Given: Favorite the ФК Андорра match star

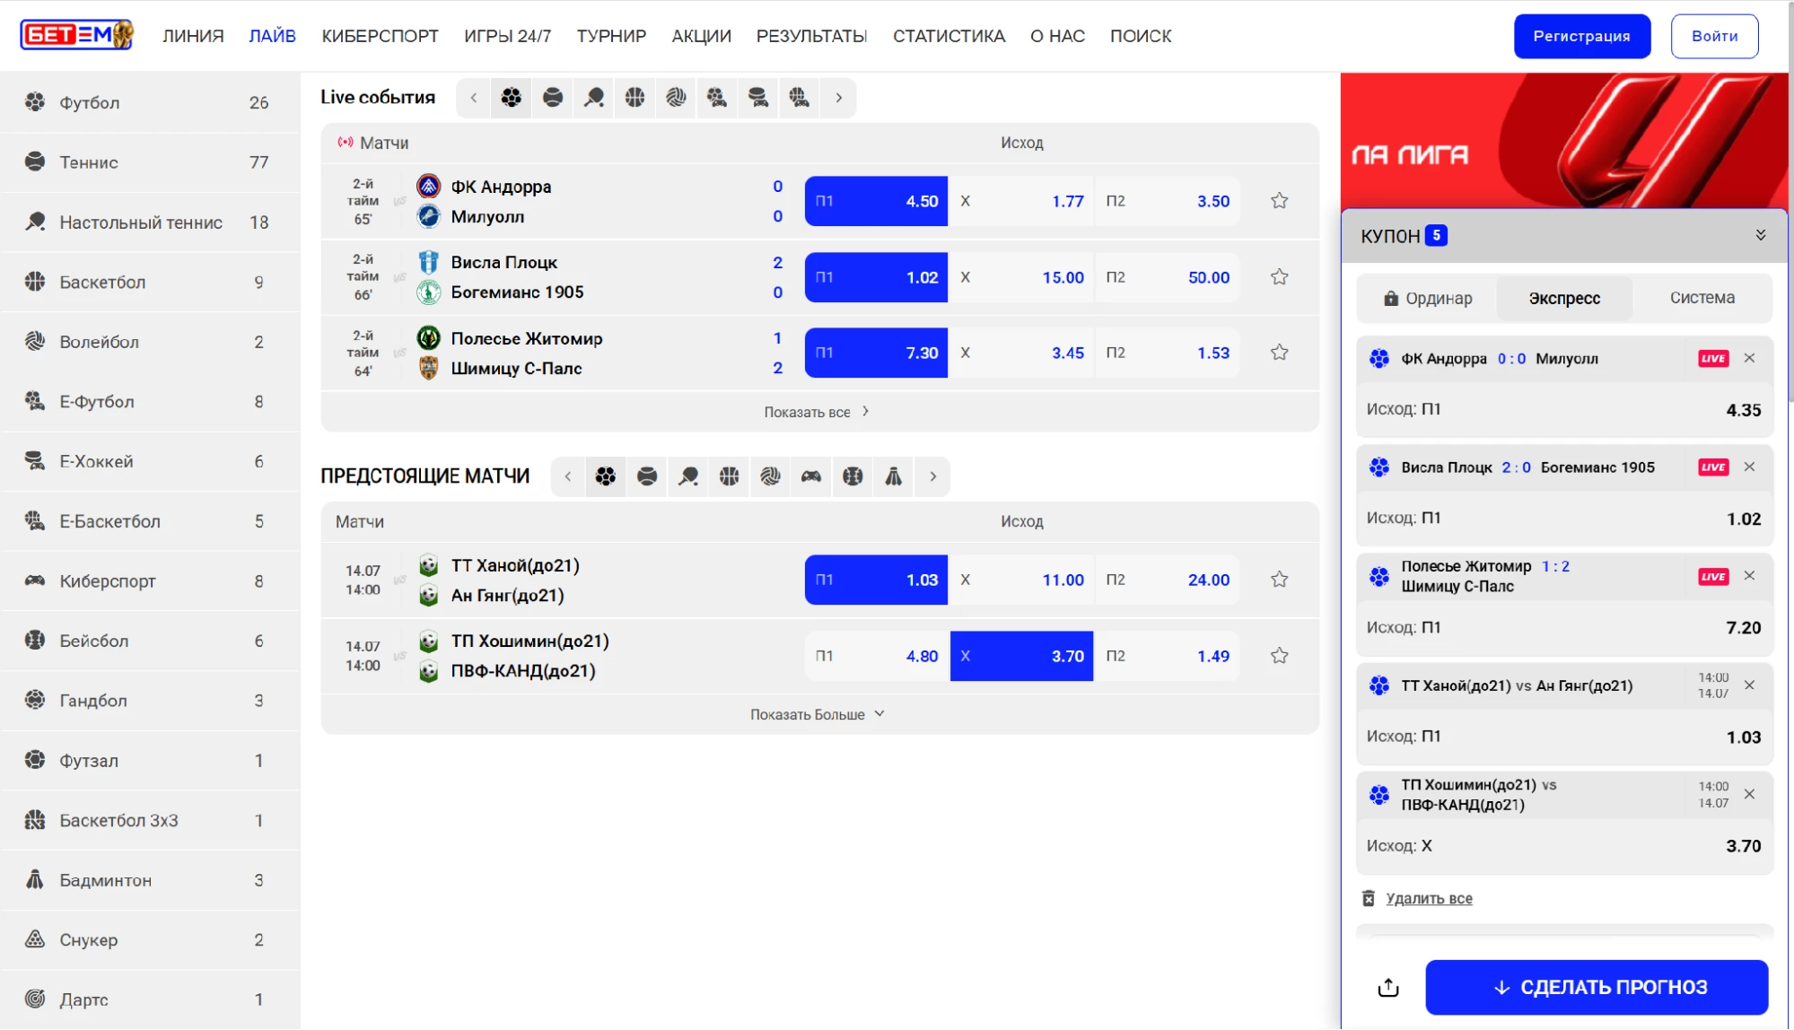Looking at the screenshot, I should pos(1280,201).
